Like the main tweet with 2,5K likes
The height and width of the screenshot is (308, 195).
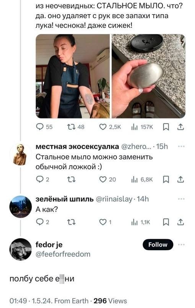110,127
